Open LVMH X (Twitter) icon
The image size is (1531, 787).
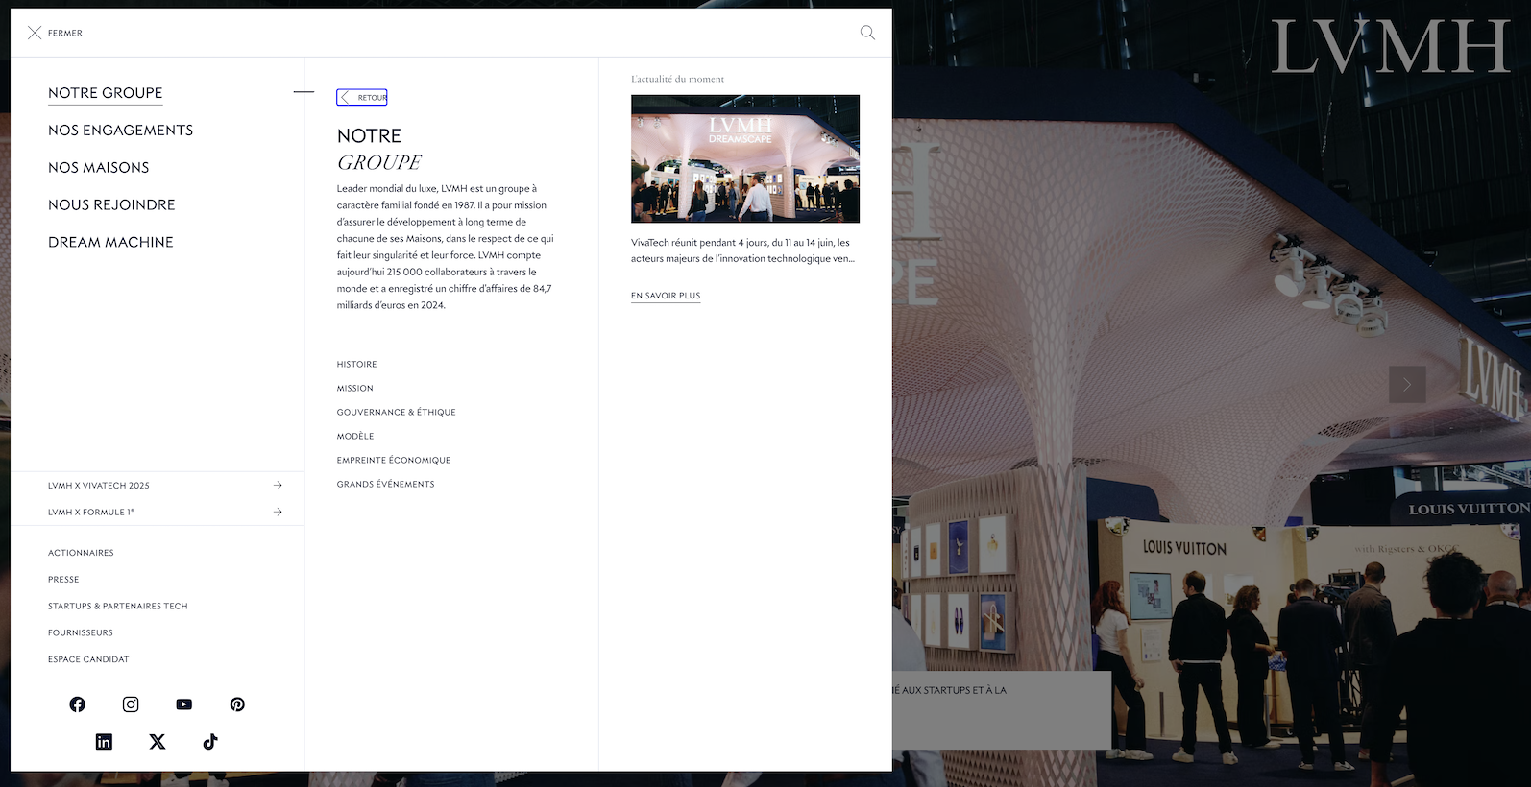(158, 741)
